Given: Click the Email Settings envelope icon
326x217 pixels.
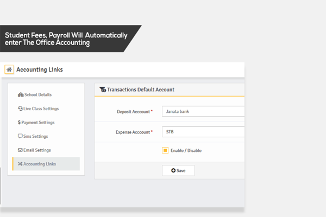Looking at the screenshot, I should click(21, 150).
